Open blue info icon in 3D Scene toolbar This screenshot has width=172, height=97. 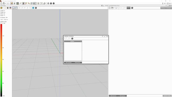click(x=33, y=8)
